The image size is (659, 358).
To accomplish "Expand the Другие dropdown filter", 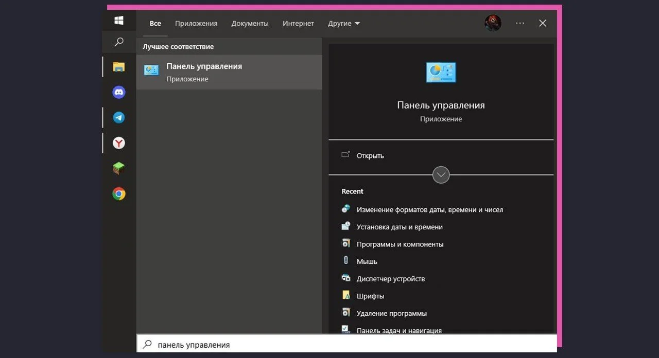I will (x=344, y=23).
